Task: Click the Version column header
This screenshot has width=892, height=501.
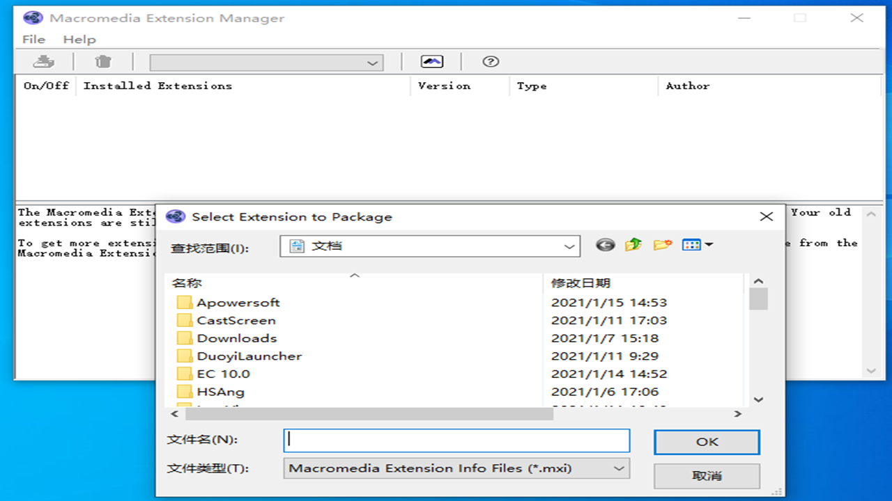Action: 444,86
